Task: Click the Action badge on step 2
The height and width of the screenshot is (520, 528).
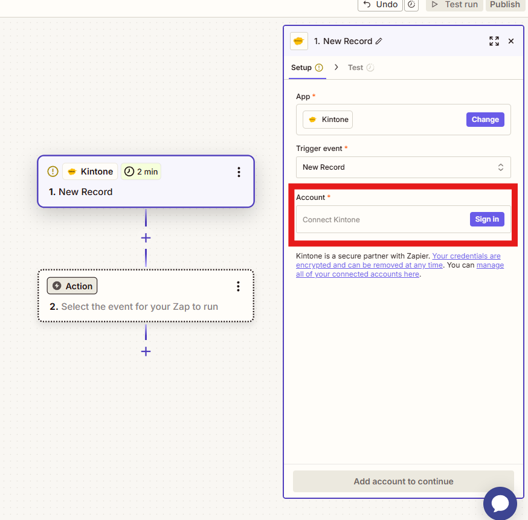Action: tap(72, 286)
